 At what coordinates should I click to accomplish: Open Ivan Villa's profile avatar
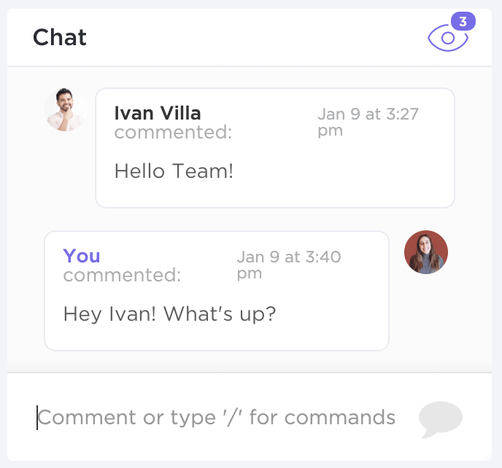[66, 109]
